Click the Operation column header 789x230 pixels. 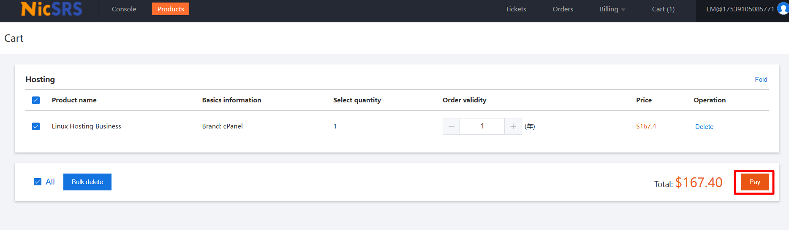pos(710,100)
